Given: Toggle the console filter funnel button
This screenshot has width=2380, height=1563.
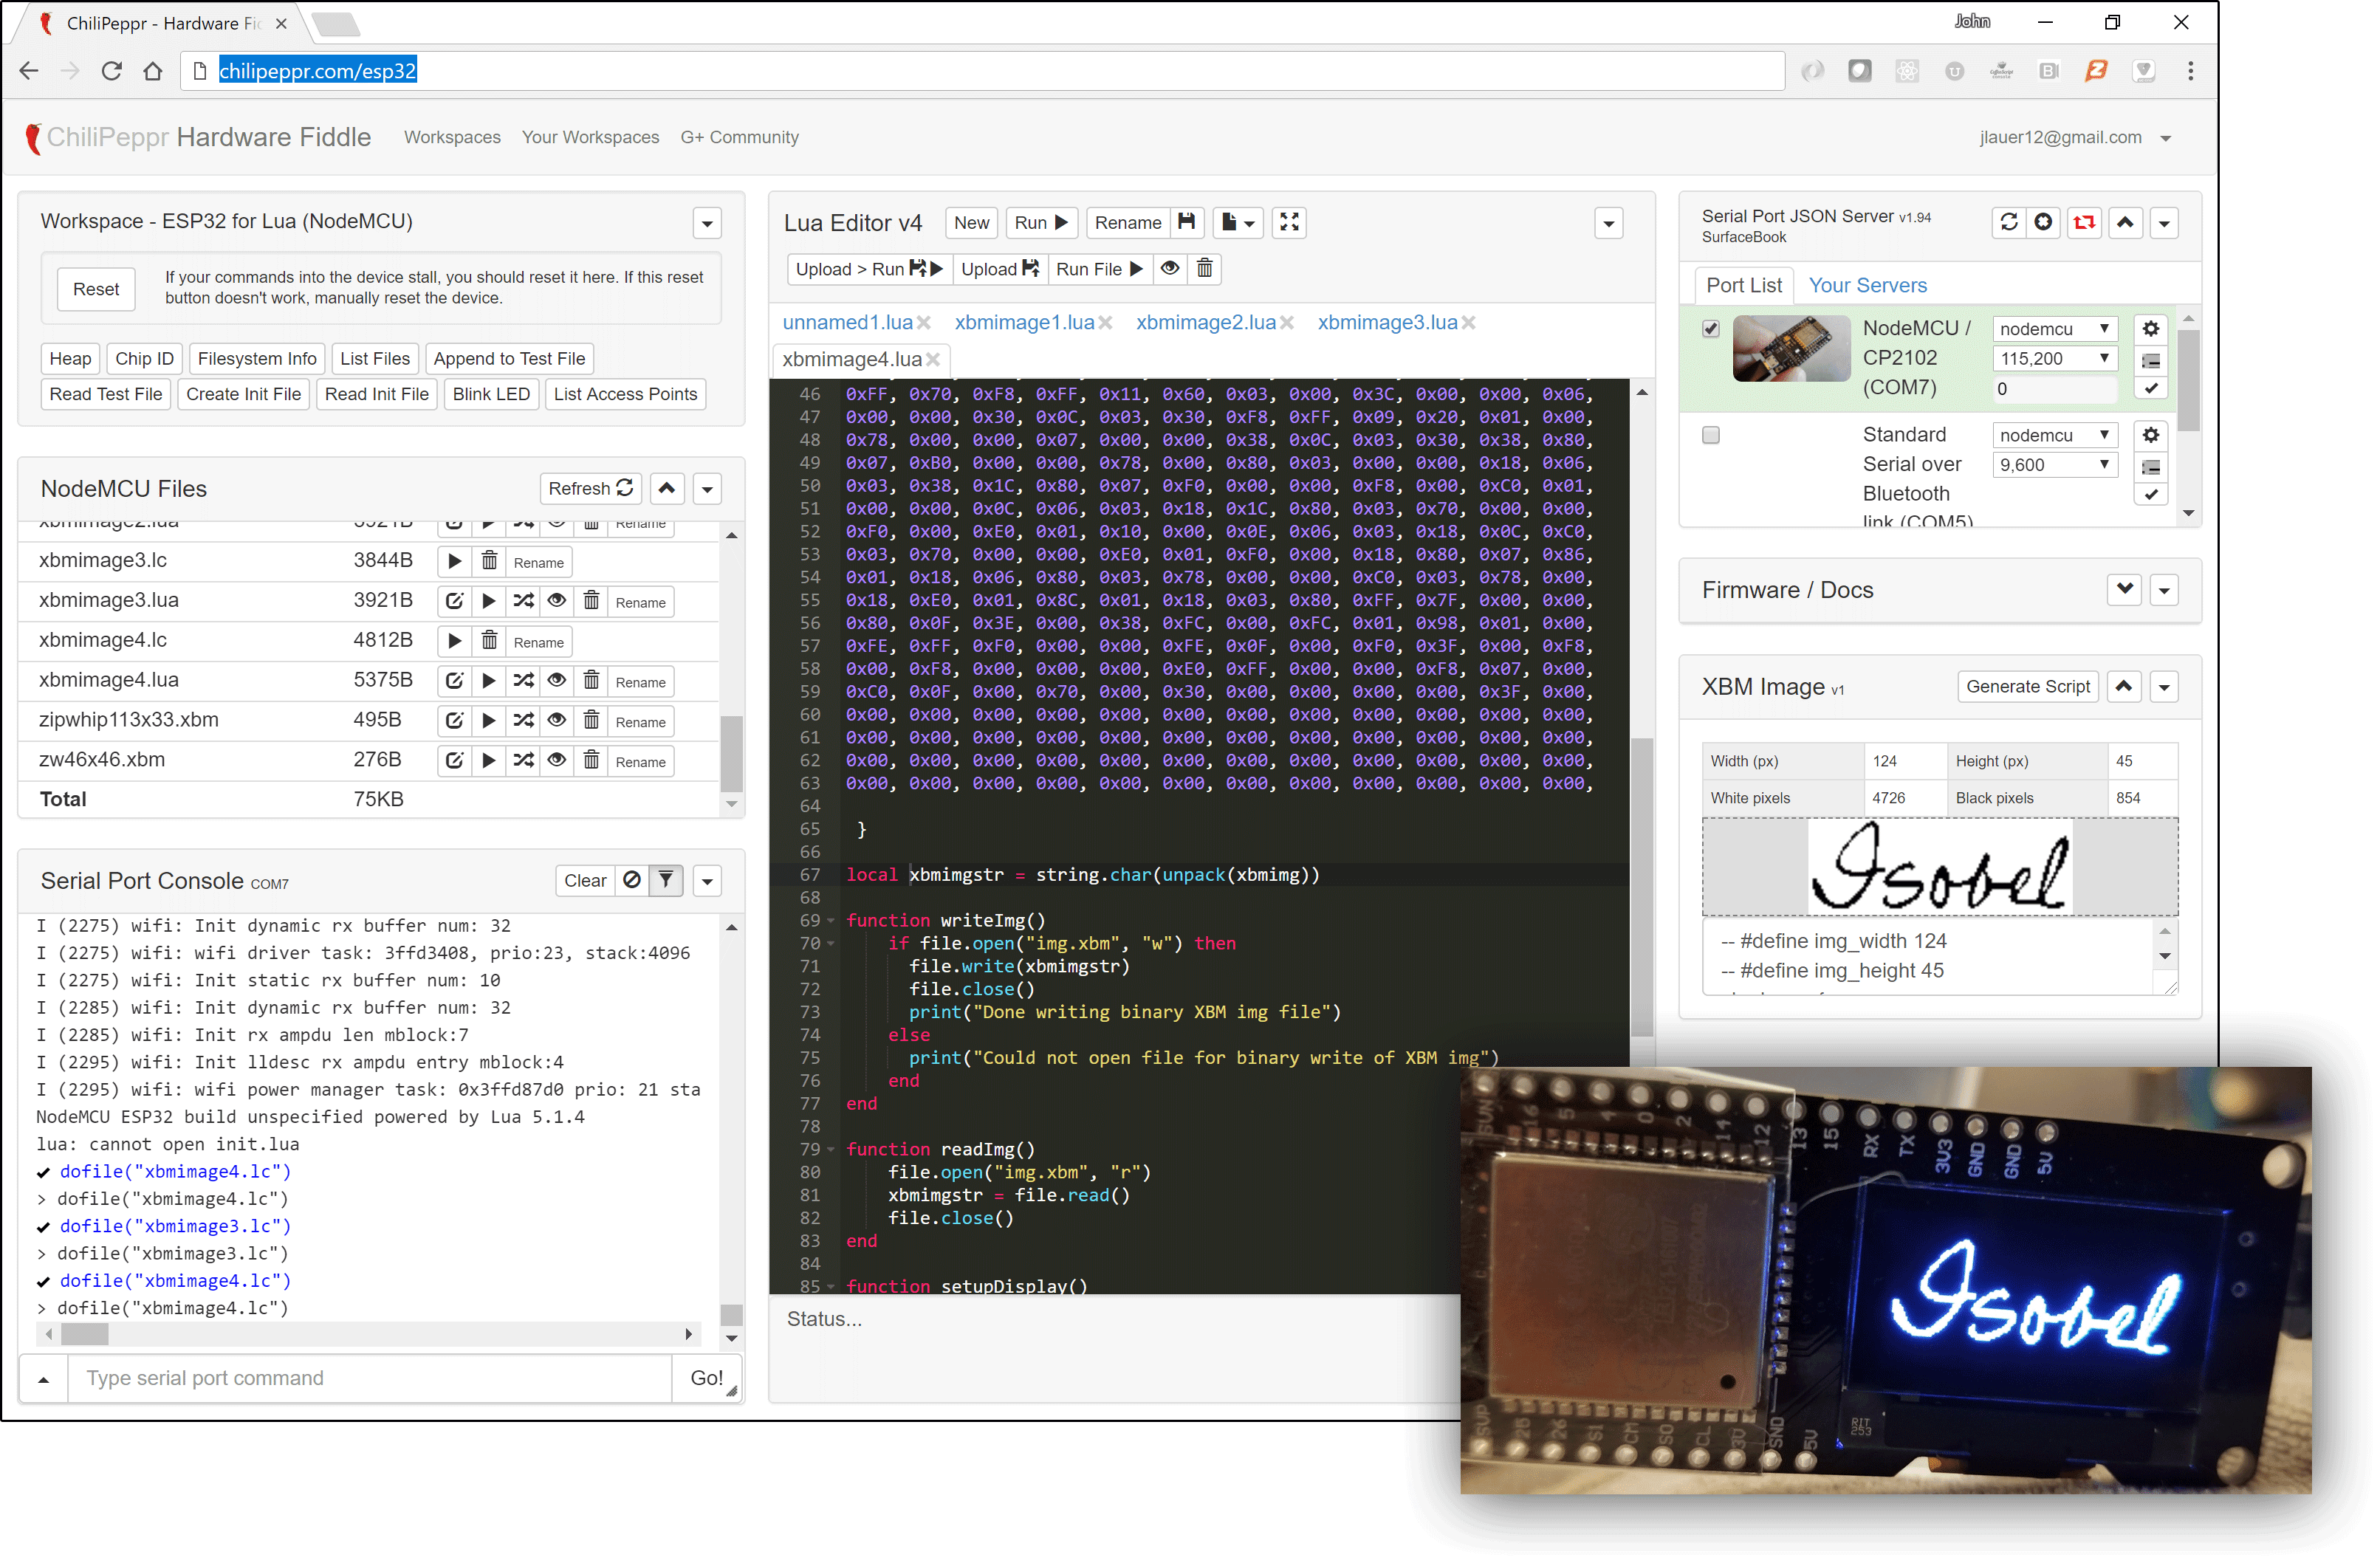Looking at the screenshot, I should 666,880.
